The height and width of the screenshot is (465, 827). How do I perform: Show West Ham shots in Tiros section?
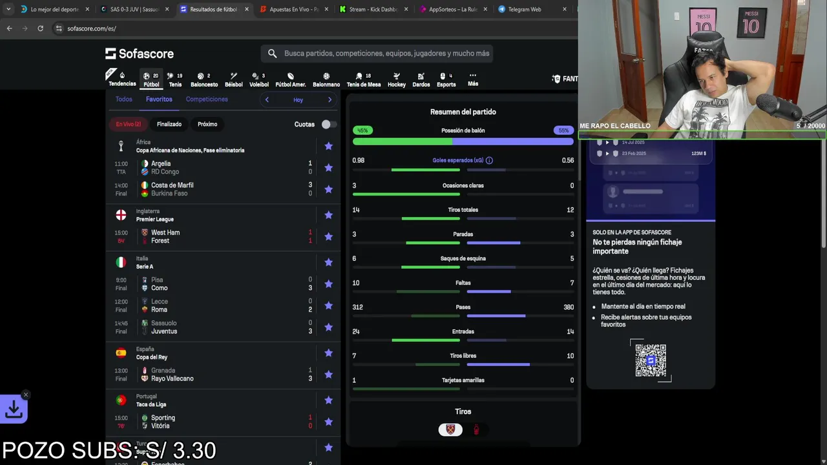point(450,429)
